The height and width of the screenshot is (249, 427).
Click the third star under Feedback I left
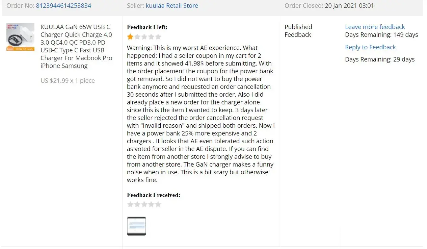tap(144, 37)
